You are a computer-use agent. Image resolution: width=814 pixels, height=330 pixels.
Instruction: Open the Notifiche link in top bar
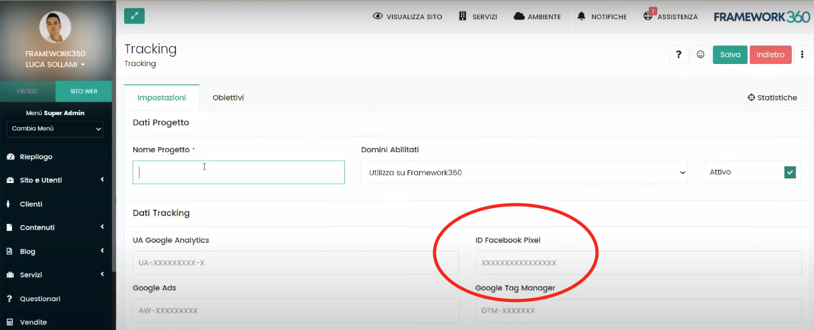[602, 17]
